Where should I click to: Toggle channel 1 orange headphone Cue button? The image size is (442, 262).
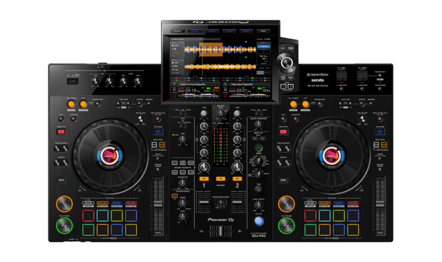pyautogui.click(x=204, y=179)
